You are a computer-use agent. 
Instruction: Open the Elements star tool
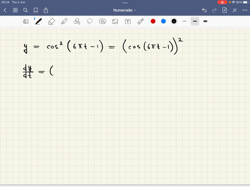[x=102, y=21]
